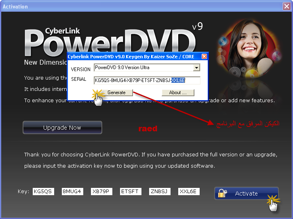
Task: Select the ZNBSJ key field
Action: tap(160, 192)
